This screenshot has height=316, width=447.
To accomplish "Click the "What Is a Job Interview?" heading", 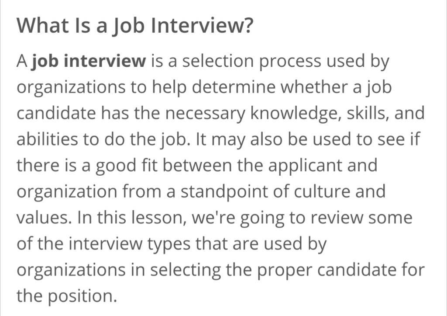I will 134,25.
